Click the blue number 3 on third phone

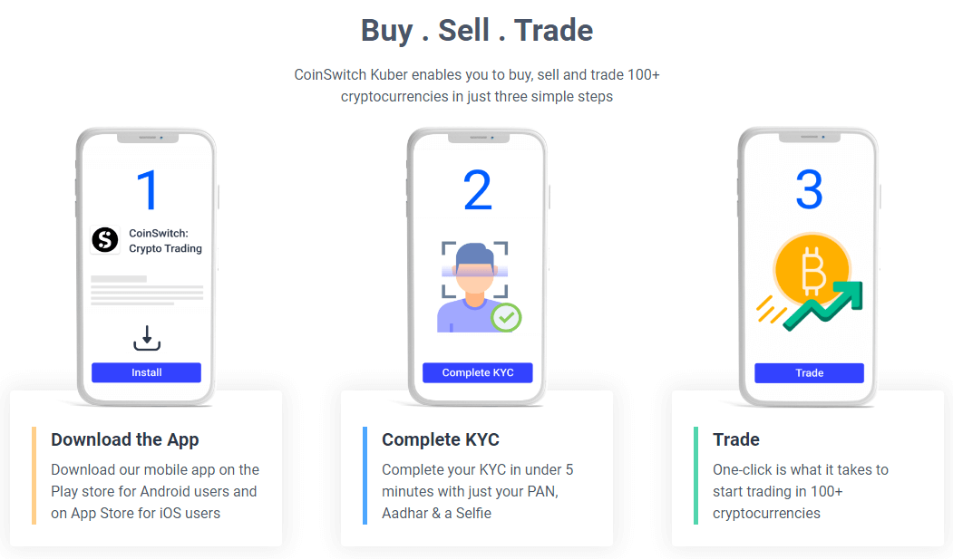[810, 190]
